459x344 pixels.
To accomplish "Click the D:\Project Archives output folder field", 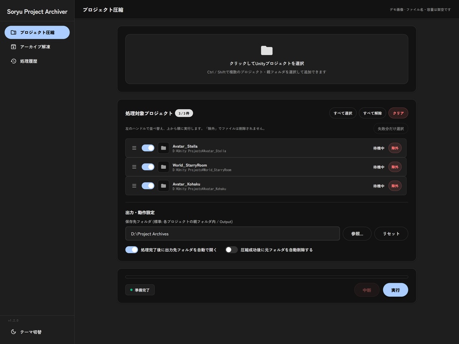I will (233, 234).
